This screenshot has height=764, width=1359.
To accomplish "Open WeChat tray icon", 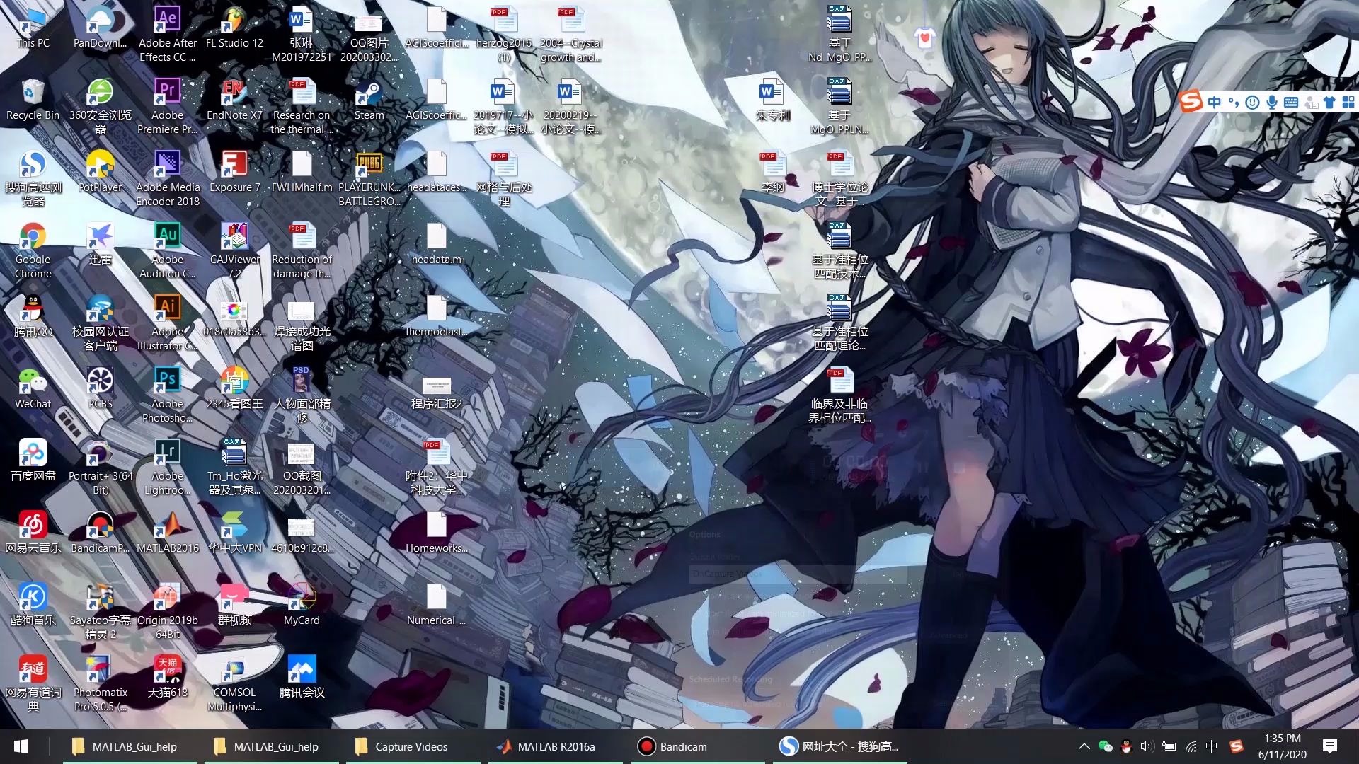I will tap(1105, 746).
